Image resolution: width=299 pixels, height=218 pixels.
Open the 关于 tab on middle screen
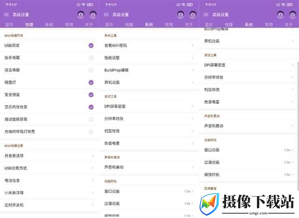(x=189, y=25)
